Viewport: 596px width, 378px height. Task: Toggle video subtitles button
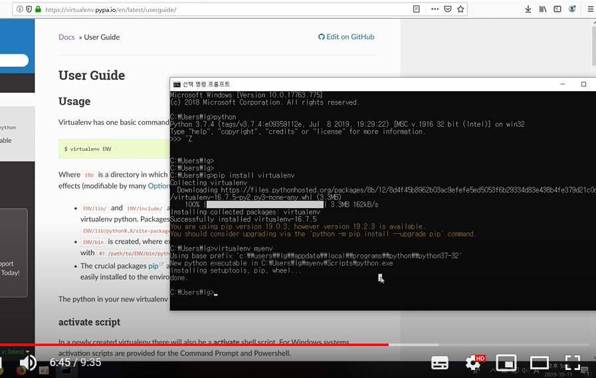(x=439, y=363)
